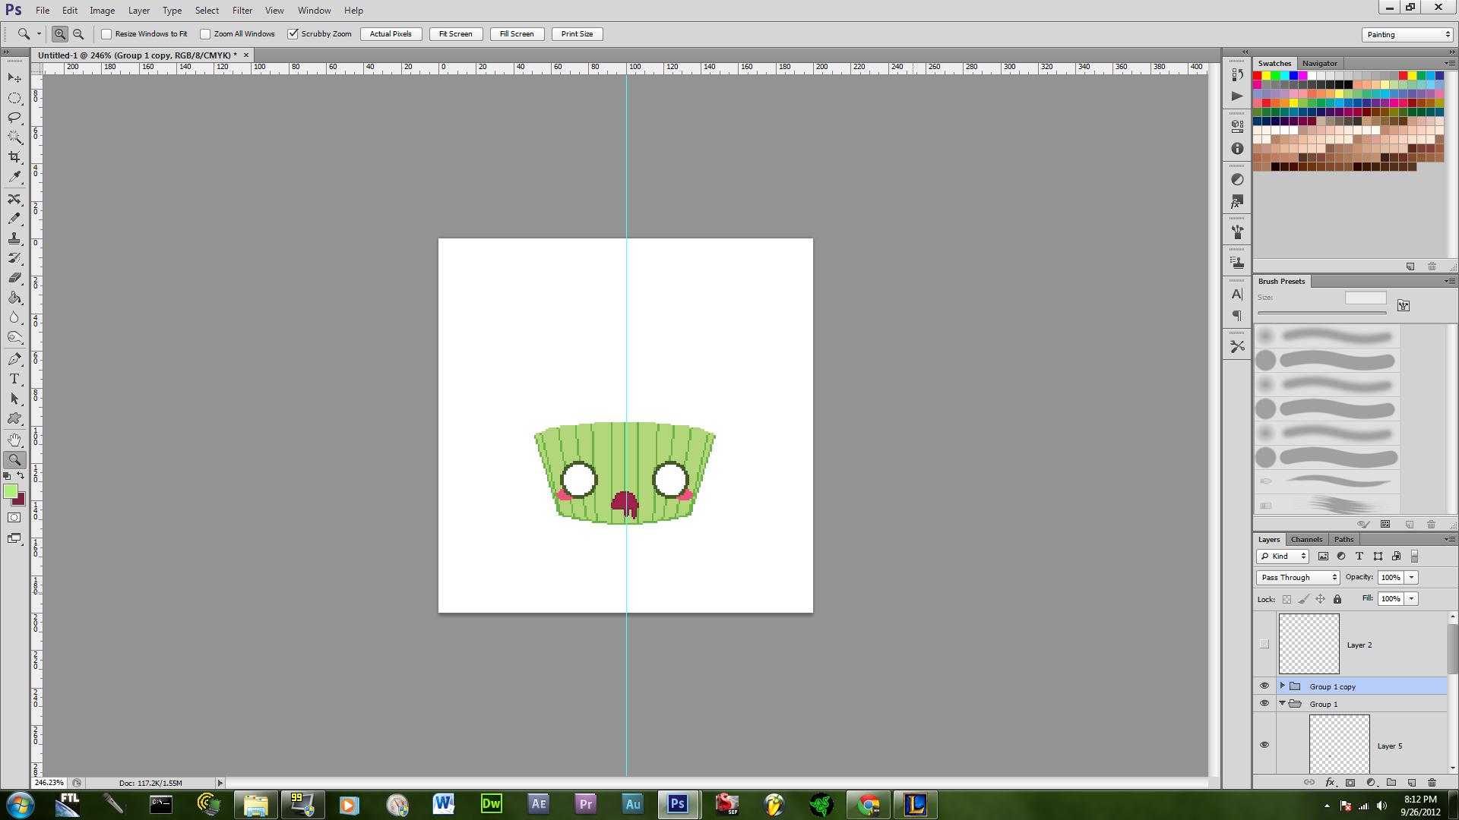This screenshot has width=1459, height=820.
Task: Expand the Group 1 copy folder
Action: (1283, 686)
